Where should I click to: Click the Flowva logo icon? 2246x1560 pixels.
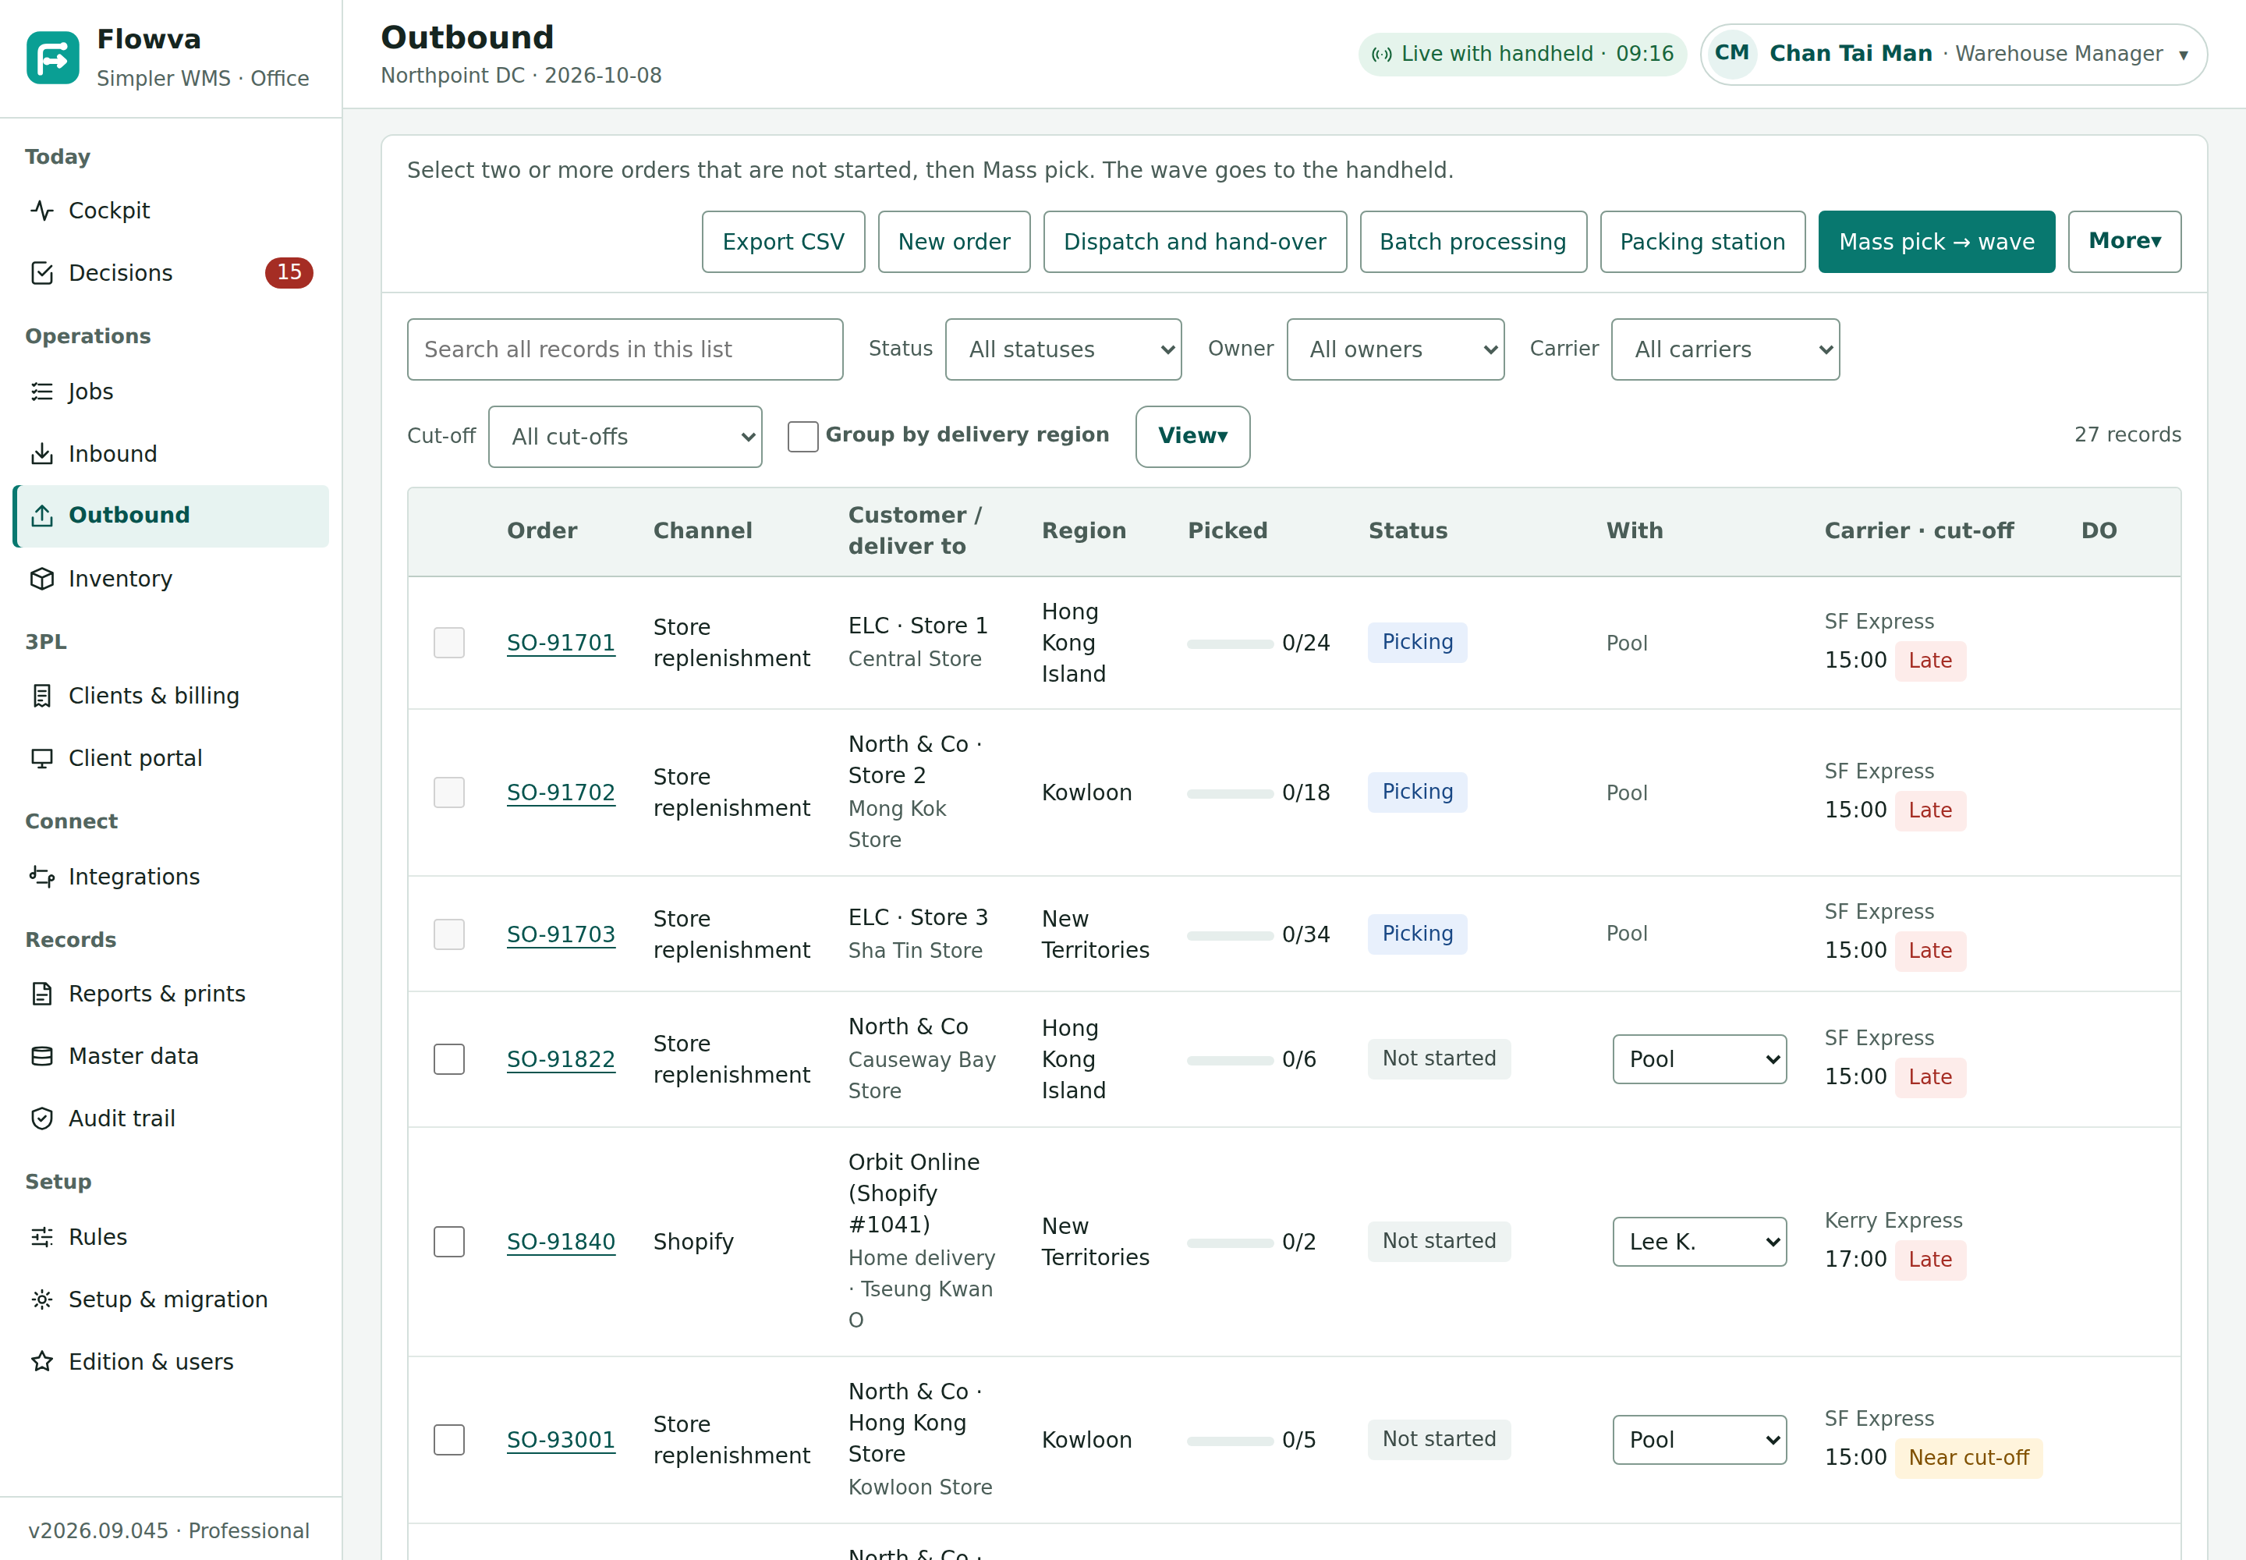pyautogui.click(x=53, y=58)
